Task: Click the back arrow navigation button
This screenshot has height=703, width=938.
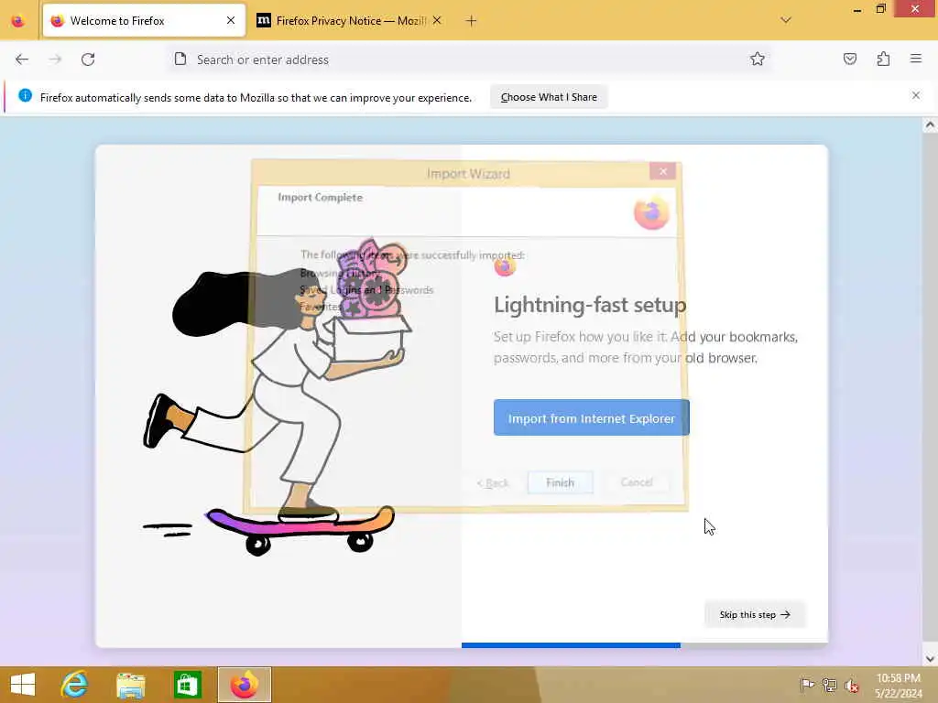Action: (22, 59)
